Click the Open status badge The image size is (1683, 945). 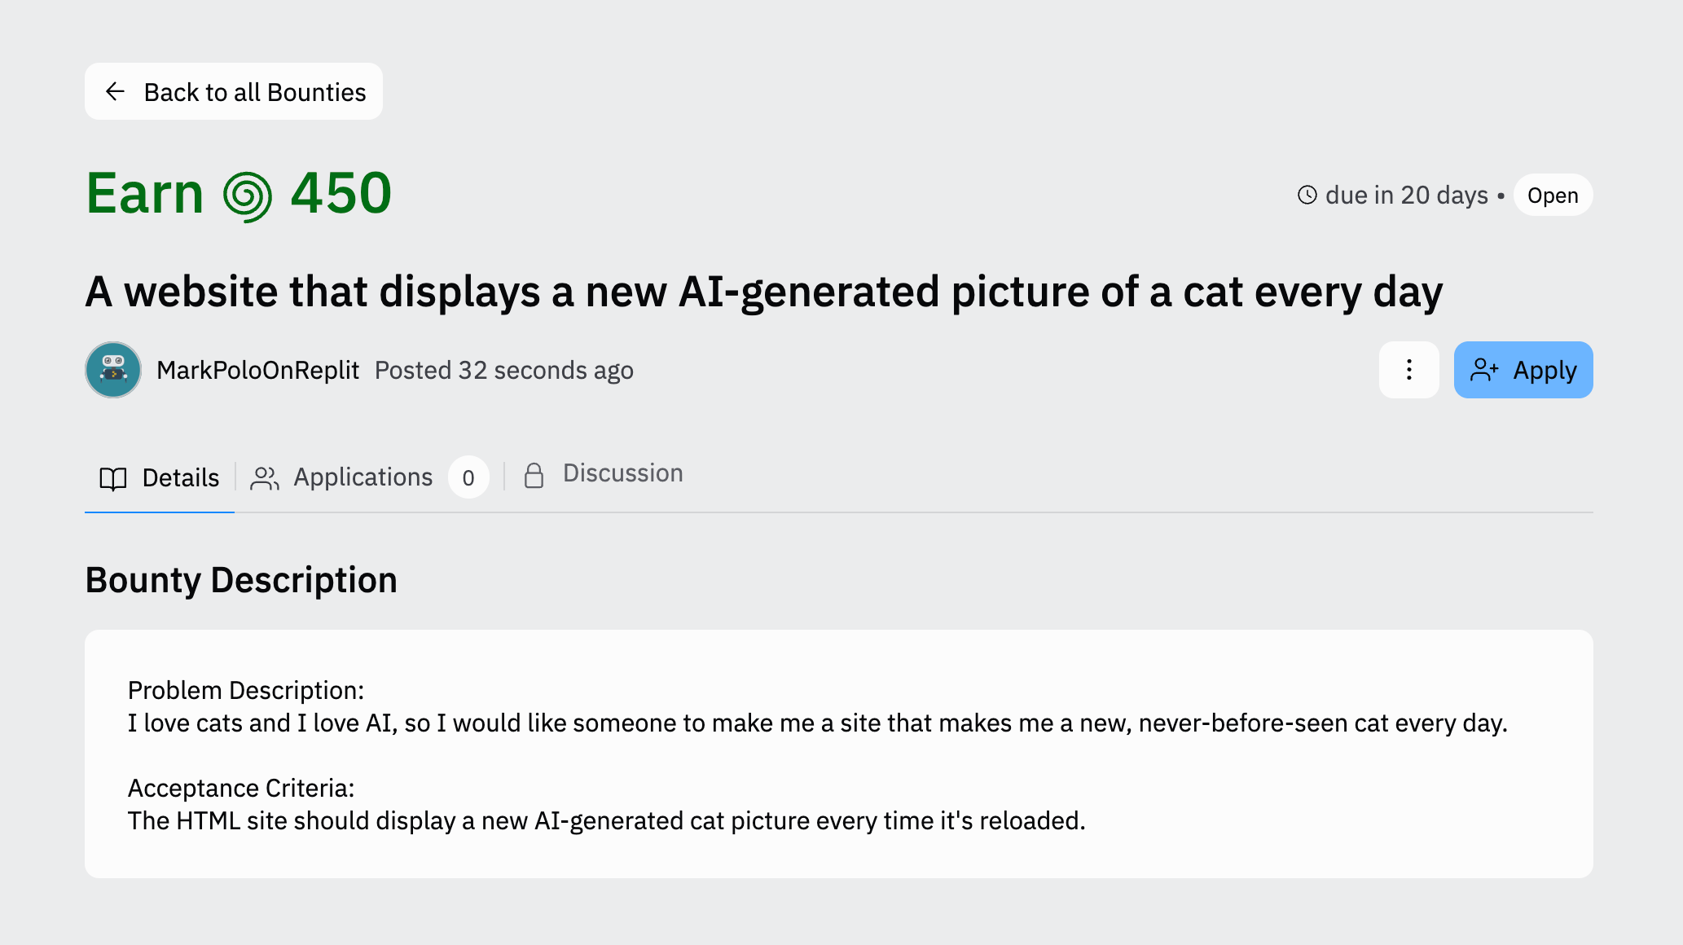point(1553,196)
